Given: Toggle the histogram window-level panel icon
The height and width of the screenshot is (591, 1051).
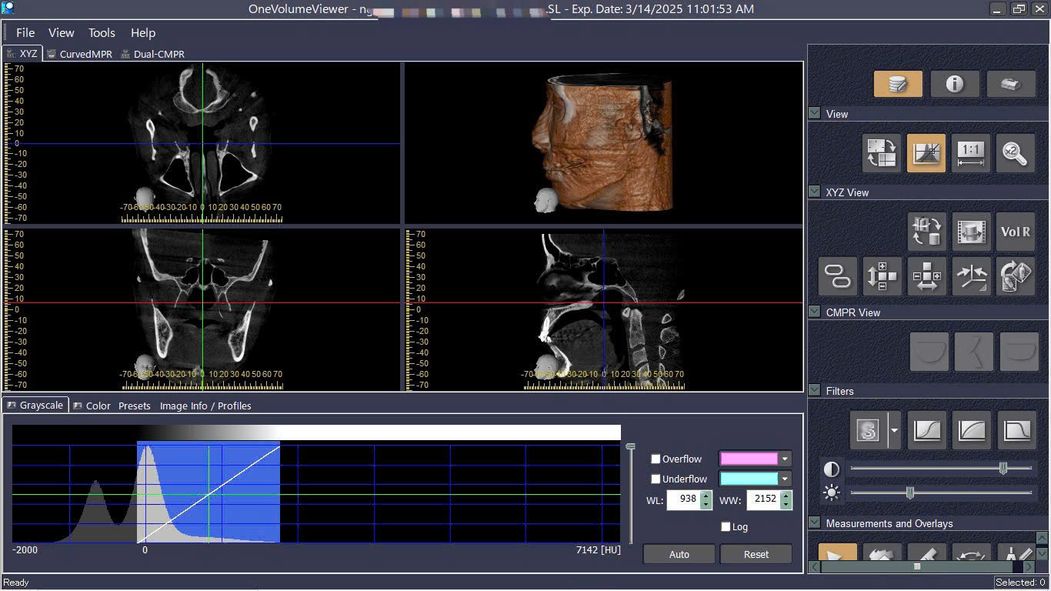Looking at the screenshot, I should (926, 153).
